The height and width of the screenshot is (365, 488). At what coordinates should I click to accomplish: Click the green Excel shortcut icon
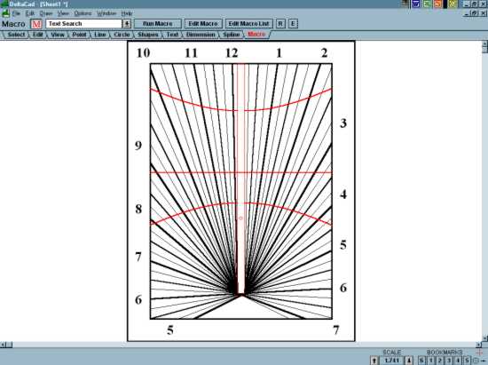[x=427, y=4]
